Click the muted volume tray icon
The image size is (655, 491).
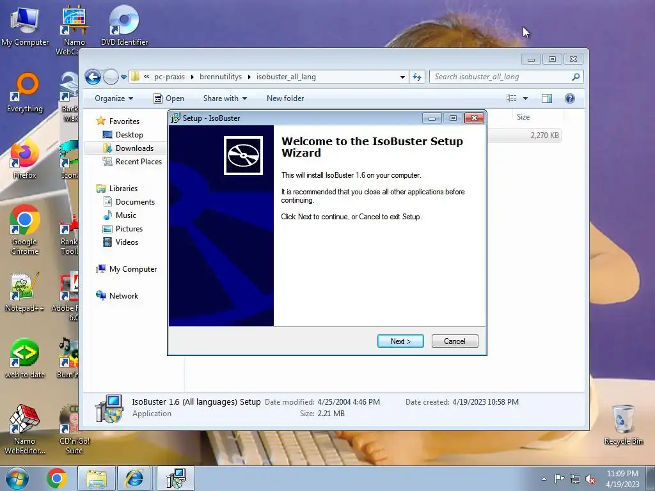(590, 479)
